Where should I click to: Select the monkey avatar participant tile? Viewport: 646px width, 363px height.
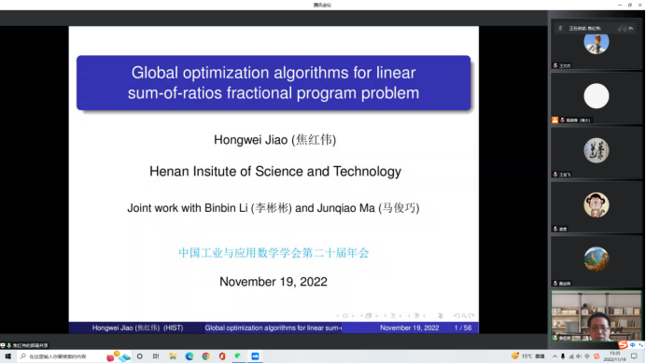pyautogui.click(x=597, y=207)
